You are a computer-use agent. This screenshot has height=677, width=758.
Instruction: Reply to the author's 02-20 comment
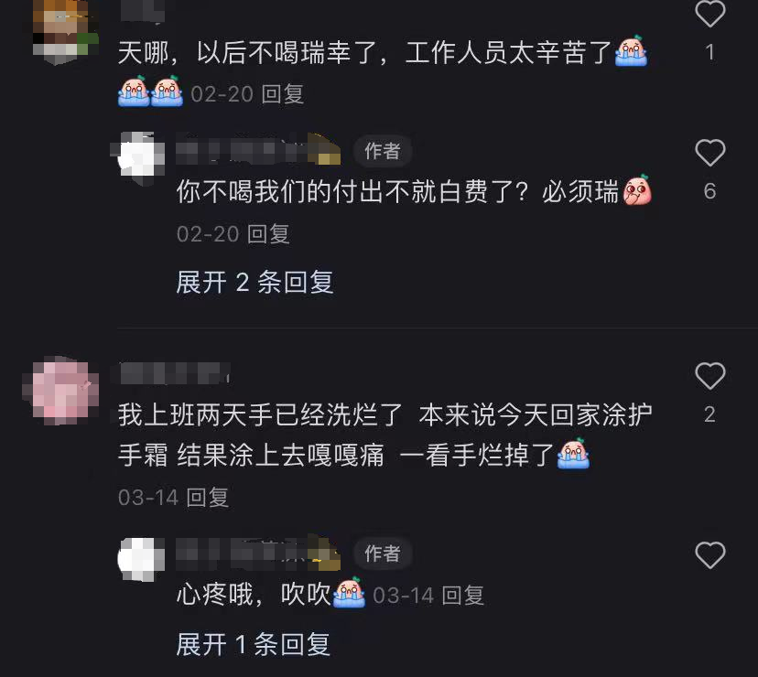269,234
